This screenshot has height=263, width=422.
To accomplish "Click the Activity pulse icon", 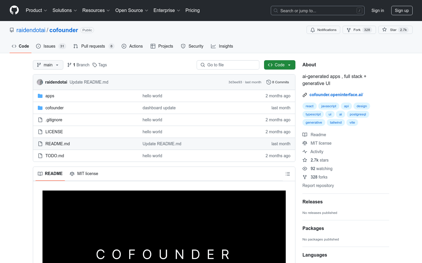I will (x=305, y=152).
